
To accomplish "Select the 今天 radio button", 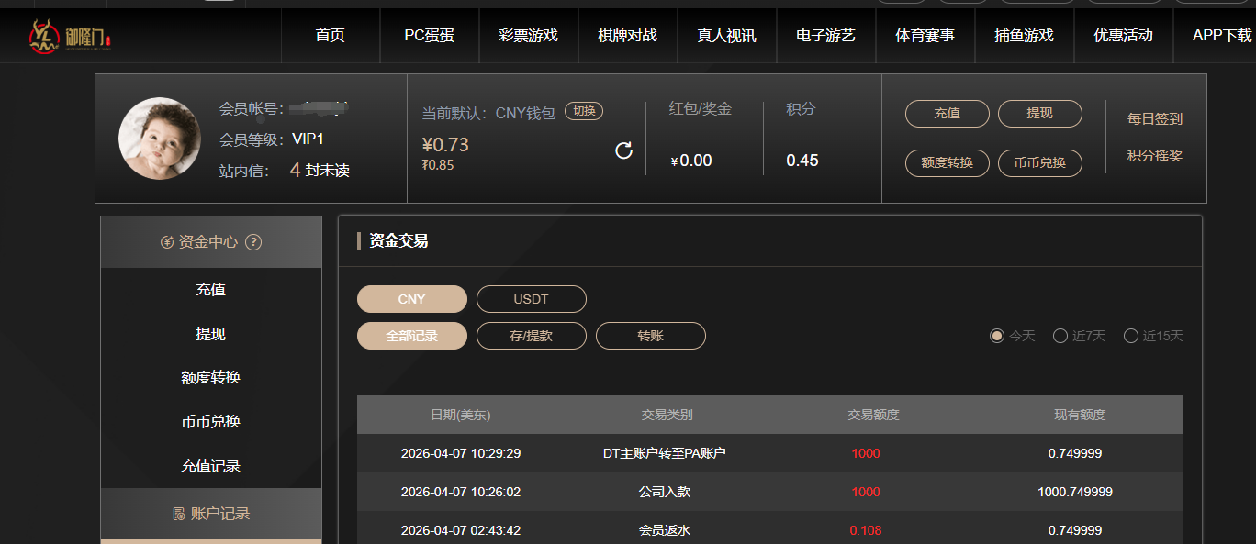I will click(x=997, y=336).
